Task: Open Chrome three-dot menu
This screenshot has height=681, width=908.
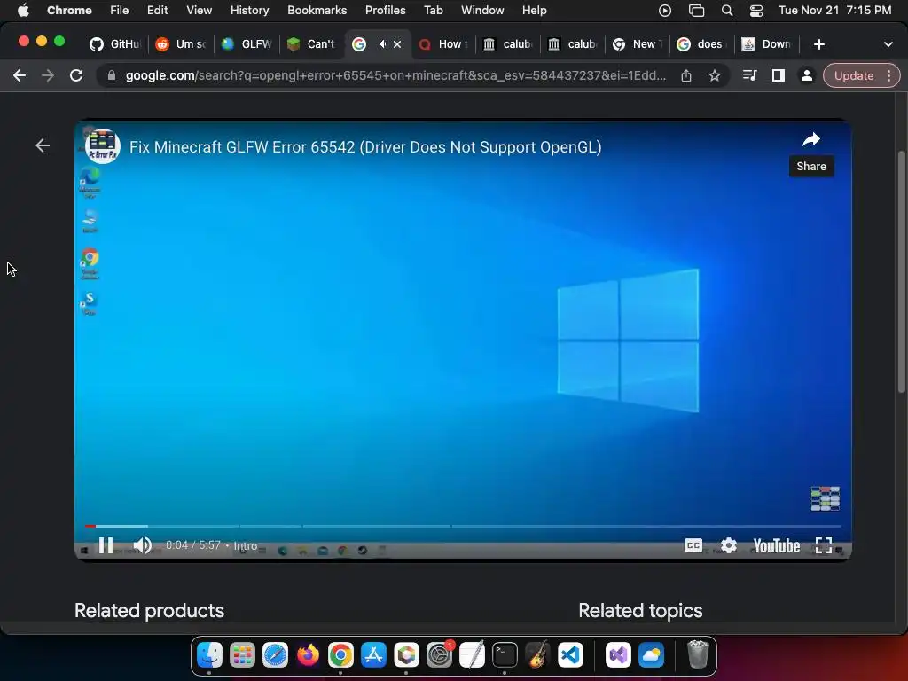Action: tap(888, 75)
